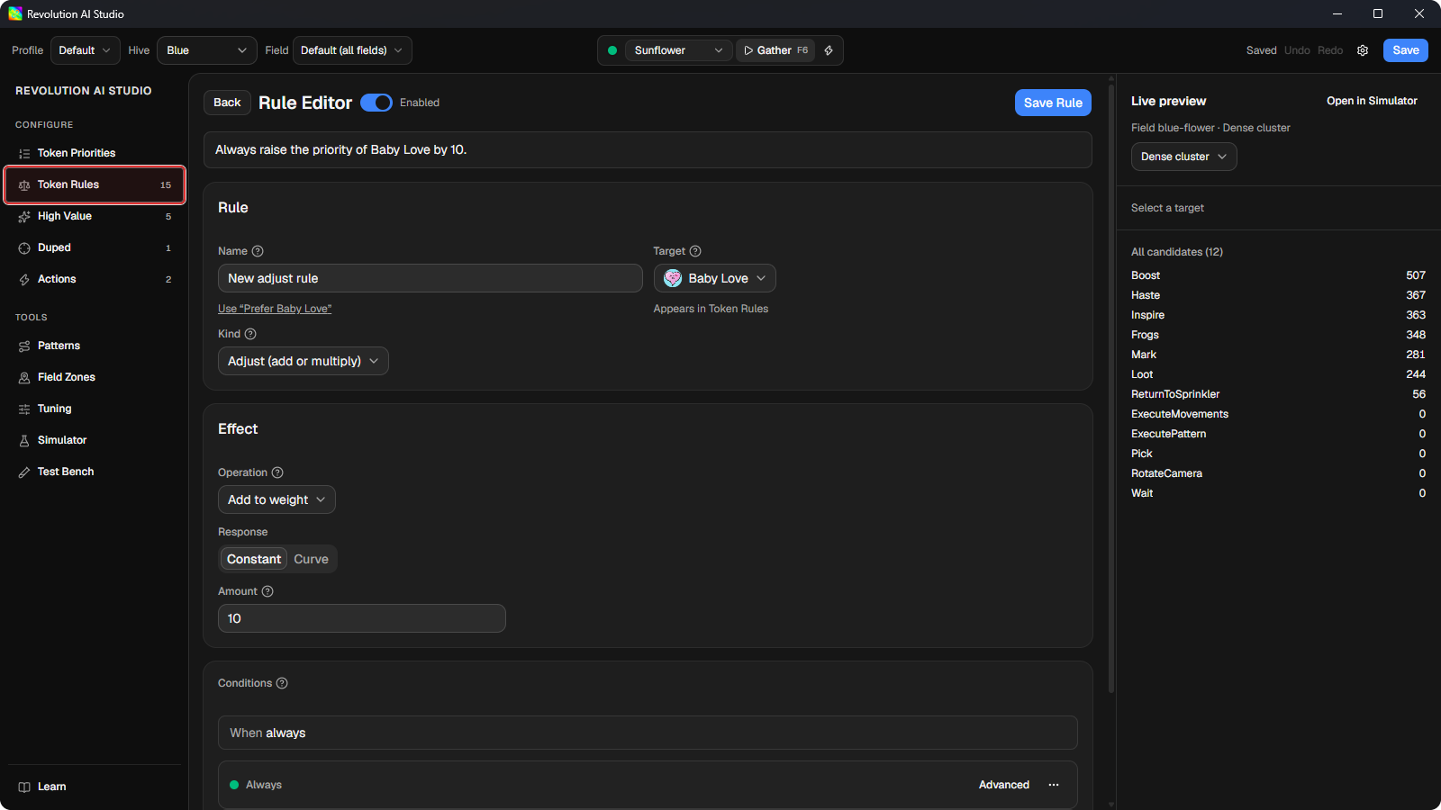Click the Gather F6 button
The image size is (1441, 810).
point(775,50)
